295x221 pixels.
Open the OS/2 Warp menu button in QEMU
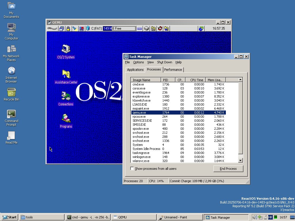coord(52,28)
